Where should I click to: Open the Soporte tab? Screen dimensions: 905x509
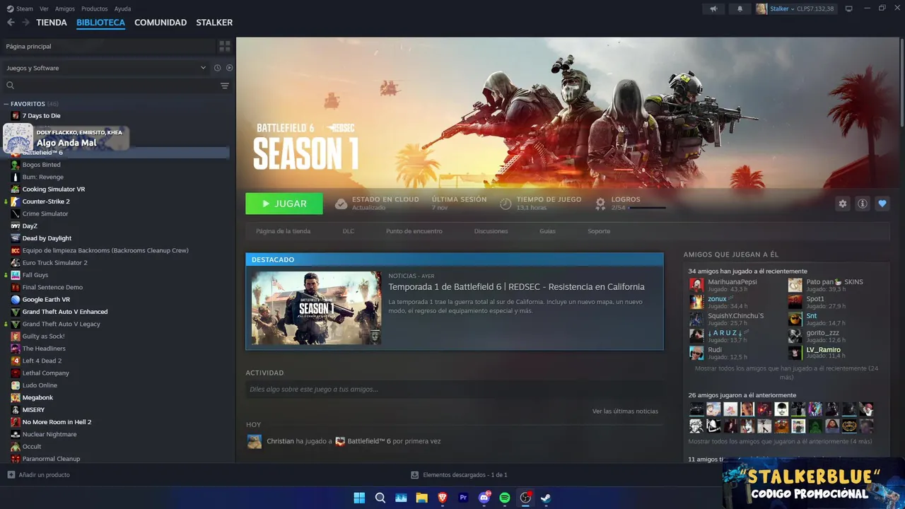pos(599,231)
